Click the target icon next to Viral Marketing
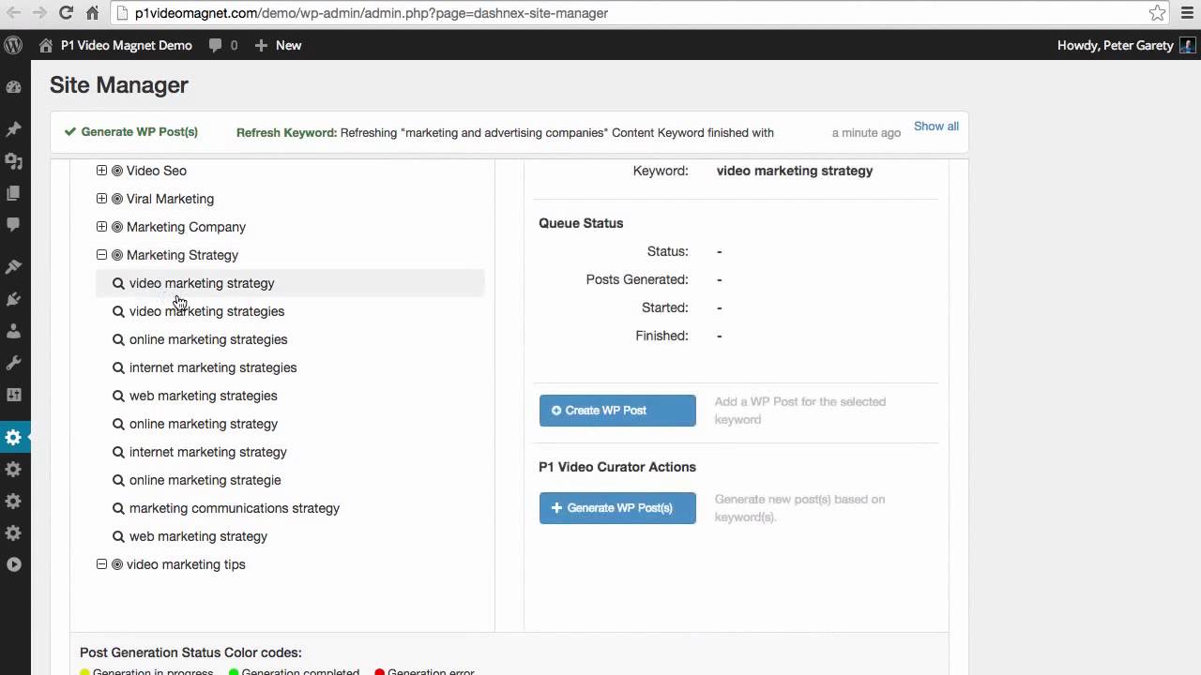The image size is (1201, 675). point(117,199)
